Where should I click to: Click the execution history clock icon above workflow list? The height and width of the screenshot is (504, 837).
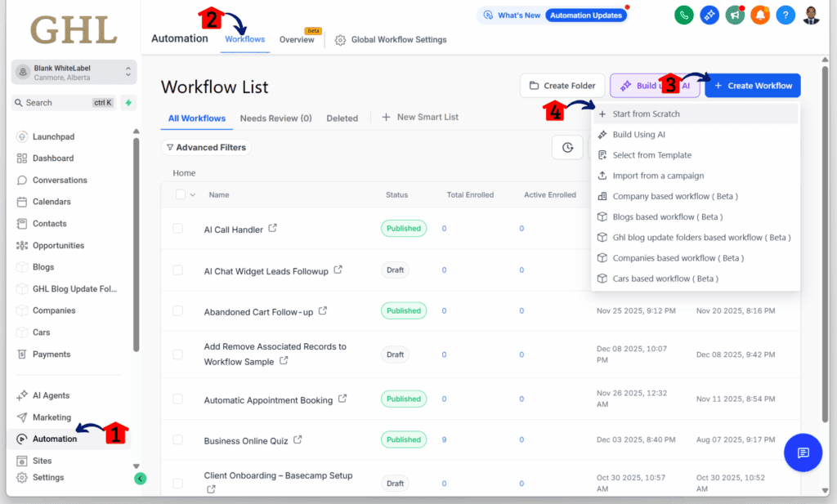[567, 148]
